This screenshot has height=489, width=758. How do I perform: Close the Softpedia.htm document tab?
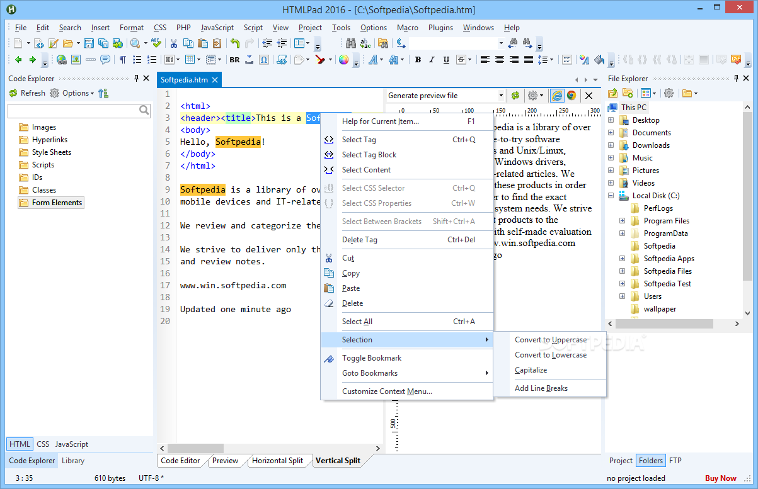click(x=214, y=80)
